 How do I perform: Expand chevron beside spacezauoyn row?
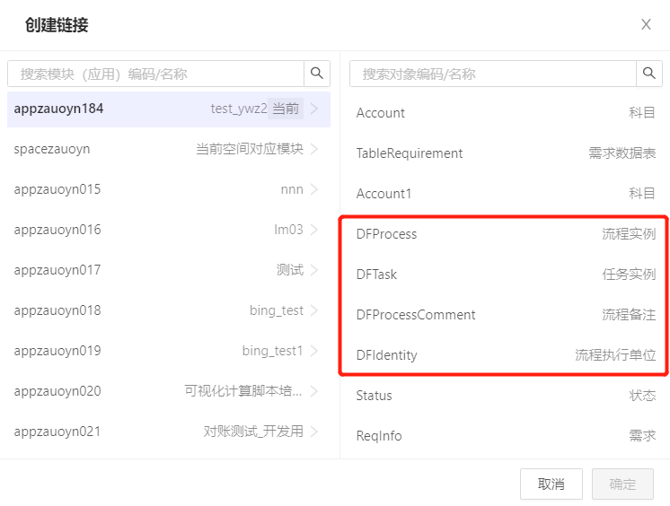tap(314, 149)
